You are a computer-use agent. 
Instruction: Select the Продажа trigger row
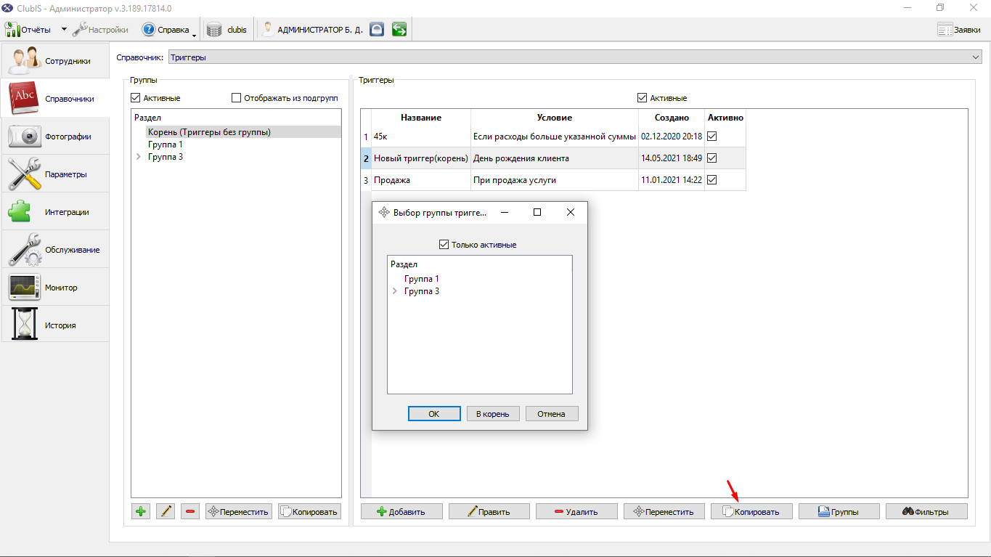(x=558, y=180)
